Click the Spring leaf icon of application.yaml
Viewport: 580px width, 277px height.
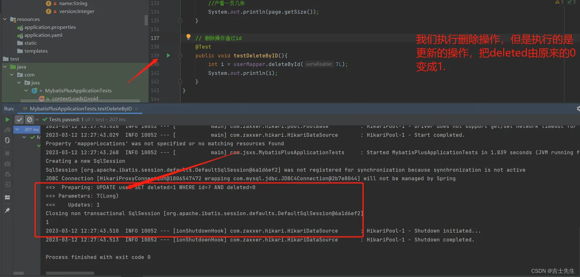tap(20, 35)
